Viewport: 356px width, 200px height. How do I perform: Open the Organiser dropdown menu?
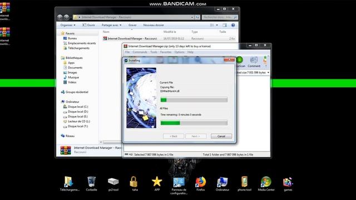tap(68, 25)
